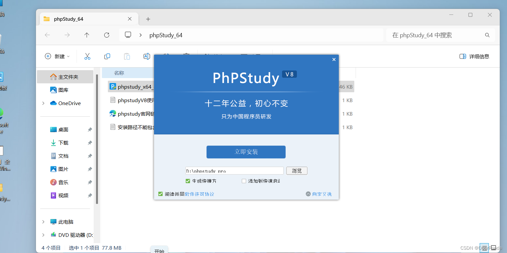Click the pin icon beside 音乐
The width and height of the screenshot is (507, 253).
pyautogui.click(x=90, y=183)
